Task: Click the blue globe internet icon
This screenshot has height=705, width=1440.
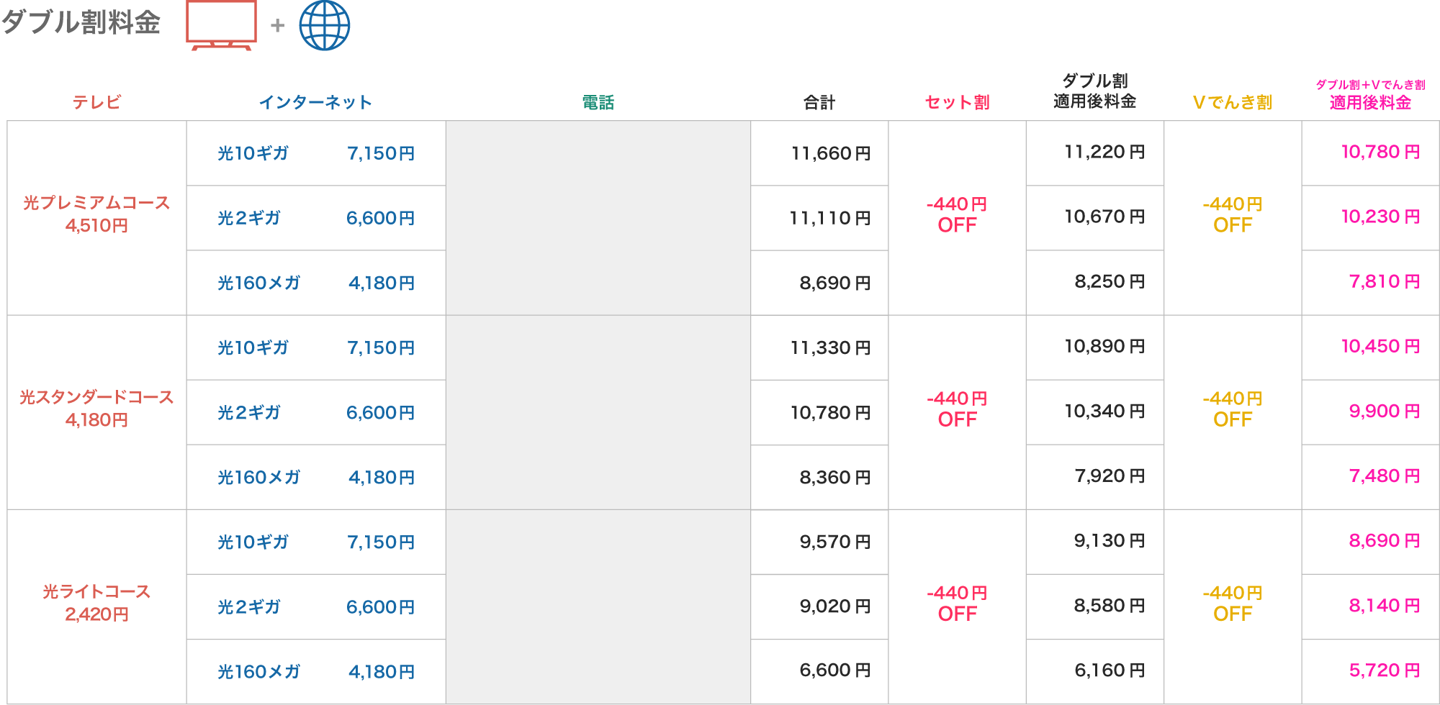Action: coord(324,25)
